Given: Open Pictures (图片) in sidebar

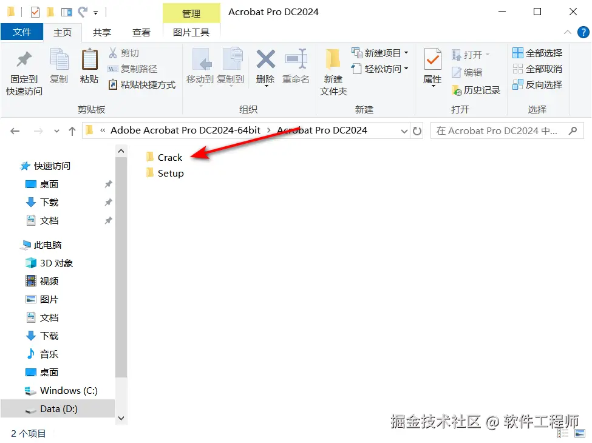Looking at the screenshot, I should (42, 300).
